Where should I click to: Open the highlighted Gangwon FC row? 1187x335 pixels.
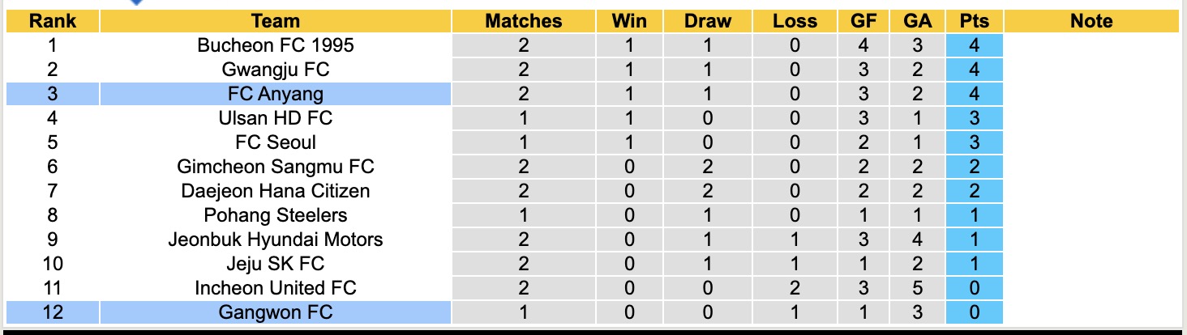point(276,312)
